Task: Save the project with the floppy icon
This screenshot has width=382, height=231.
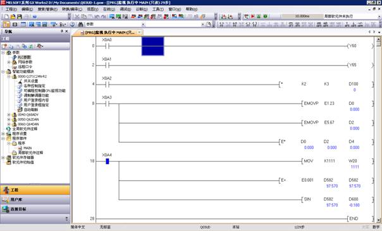Action: coord(20,16)
